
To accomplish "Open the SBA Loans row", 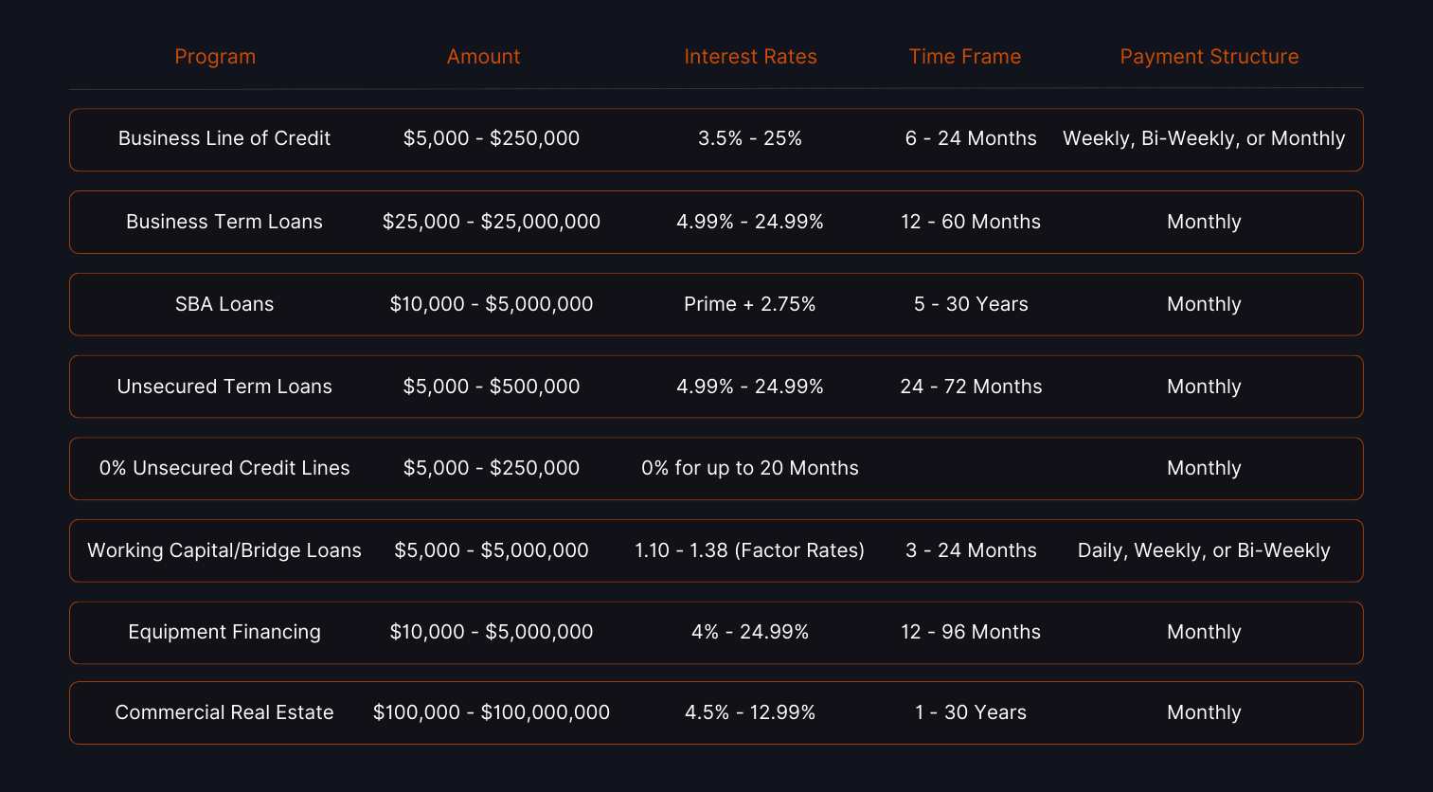I will (224, 304).
